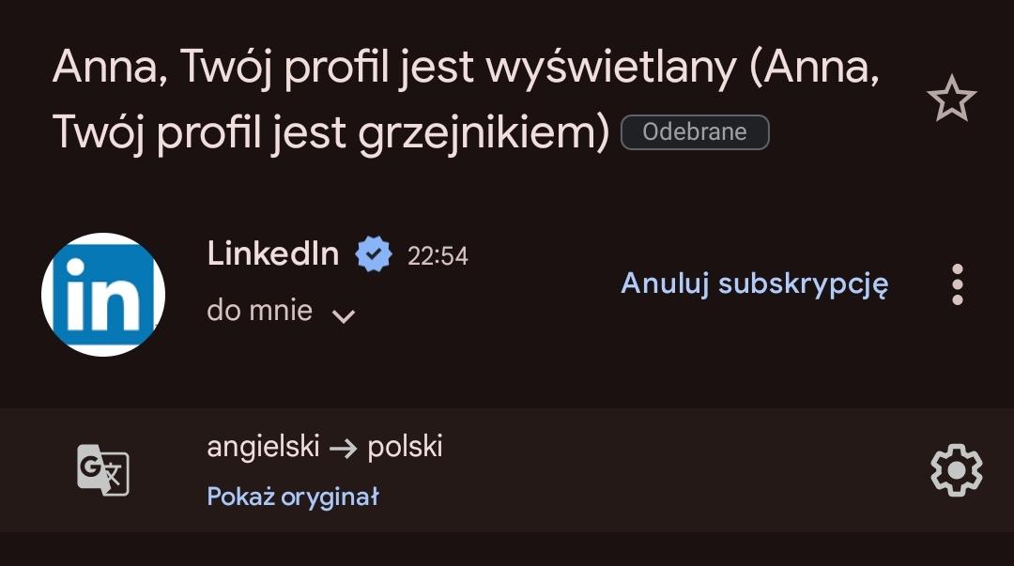Tap the blue 'in' letters of the logo
This screenshot has width=1014, height=566.
pyautogui.click(x=103, y=296)
